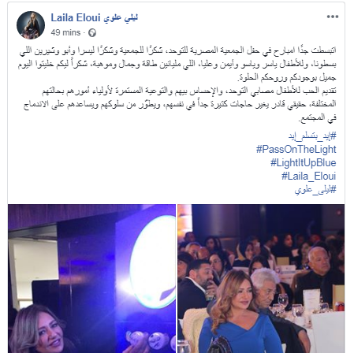
Task: Click the globe public audience icon
Action: [92, 33]
